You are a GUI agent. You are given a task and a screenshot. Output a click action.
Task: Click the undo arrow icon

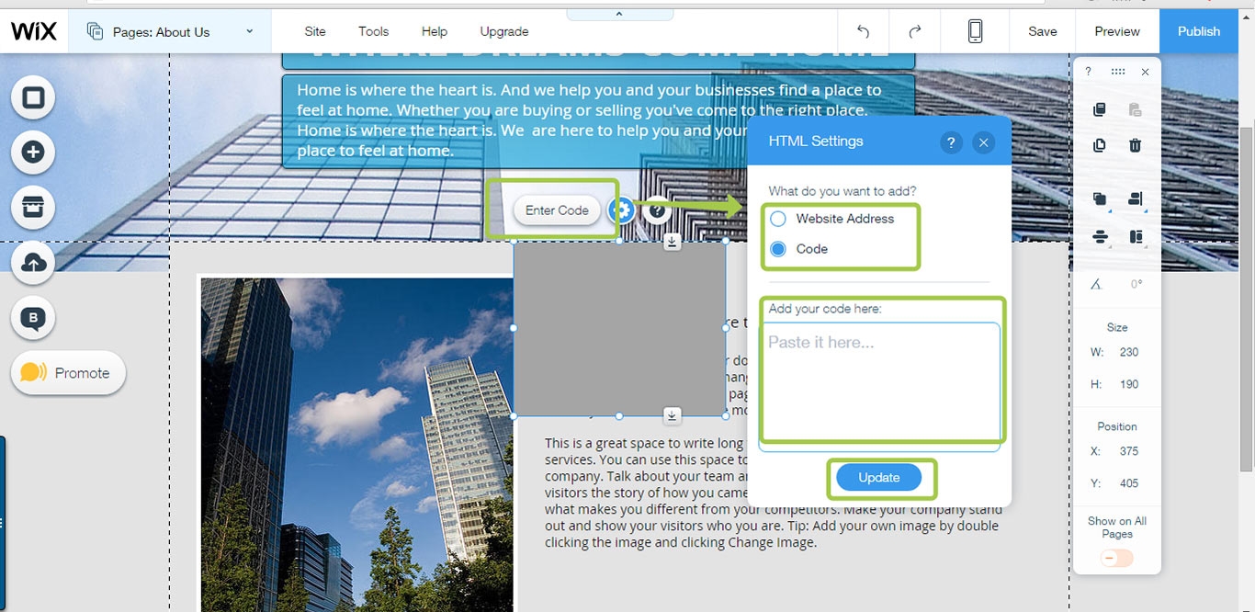coord(863,31)
